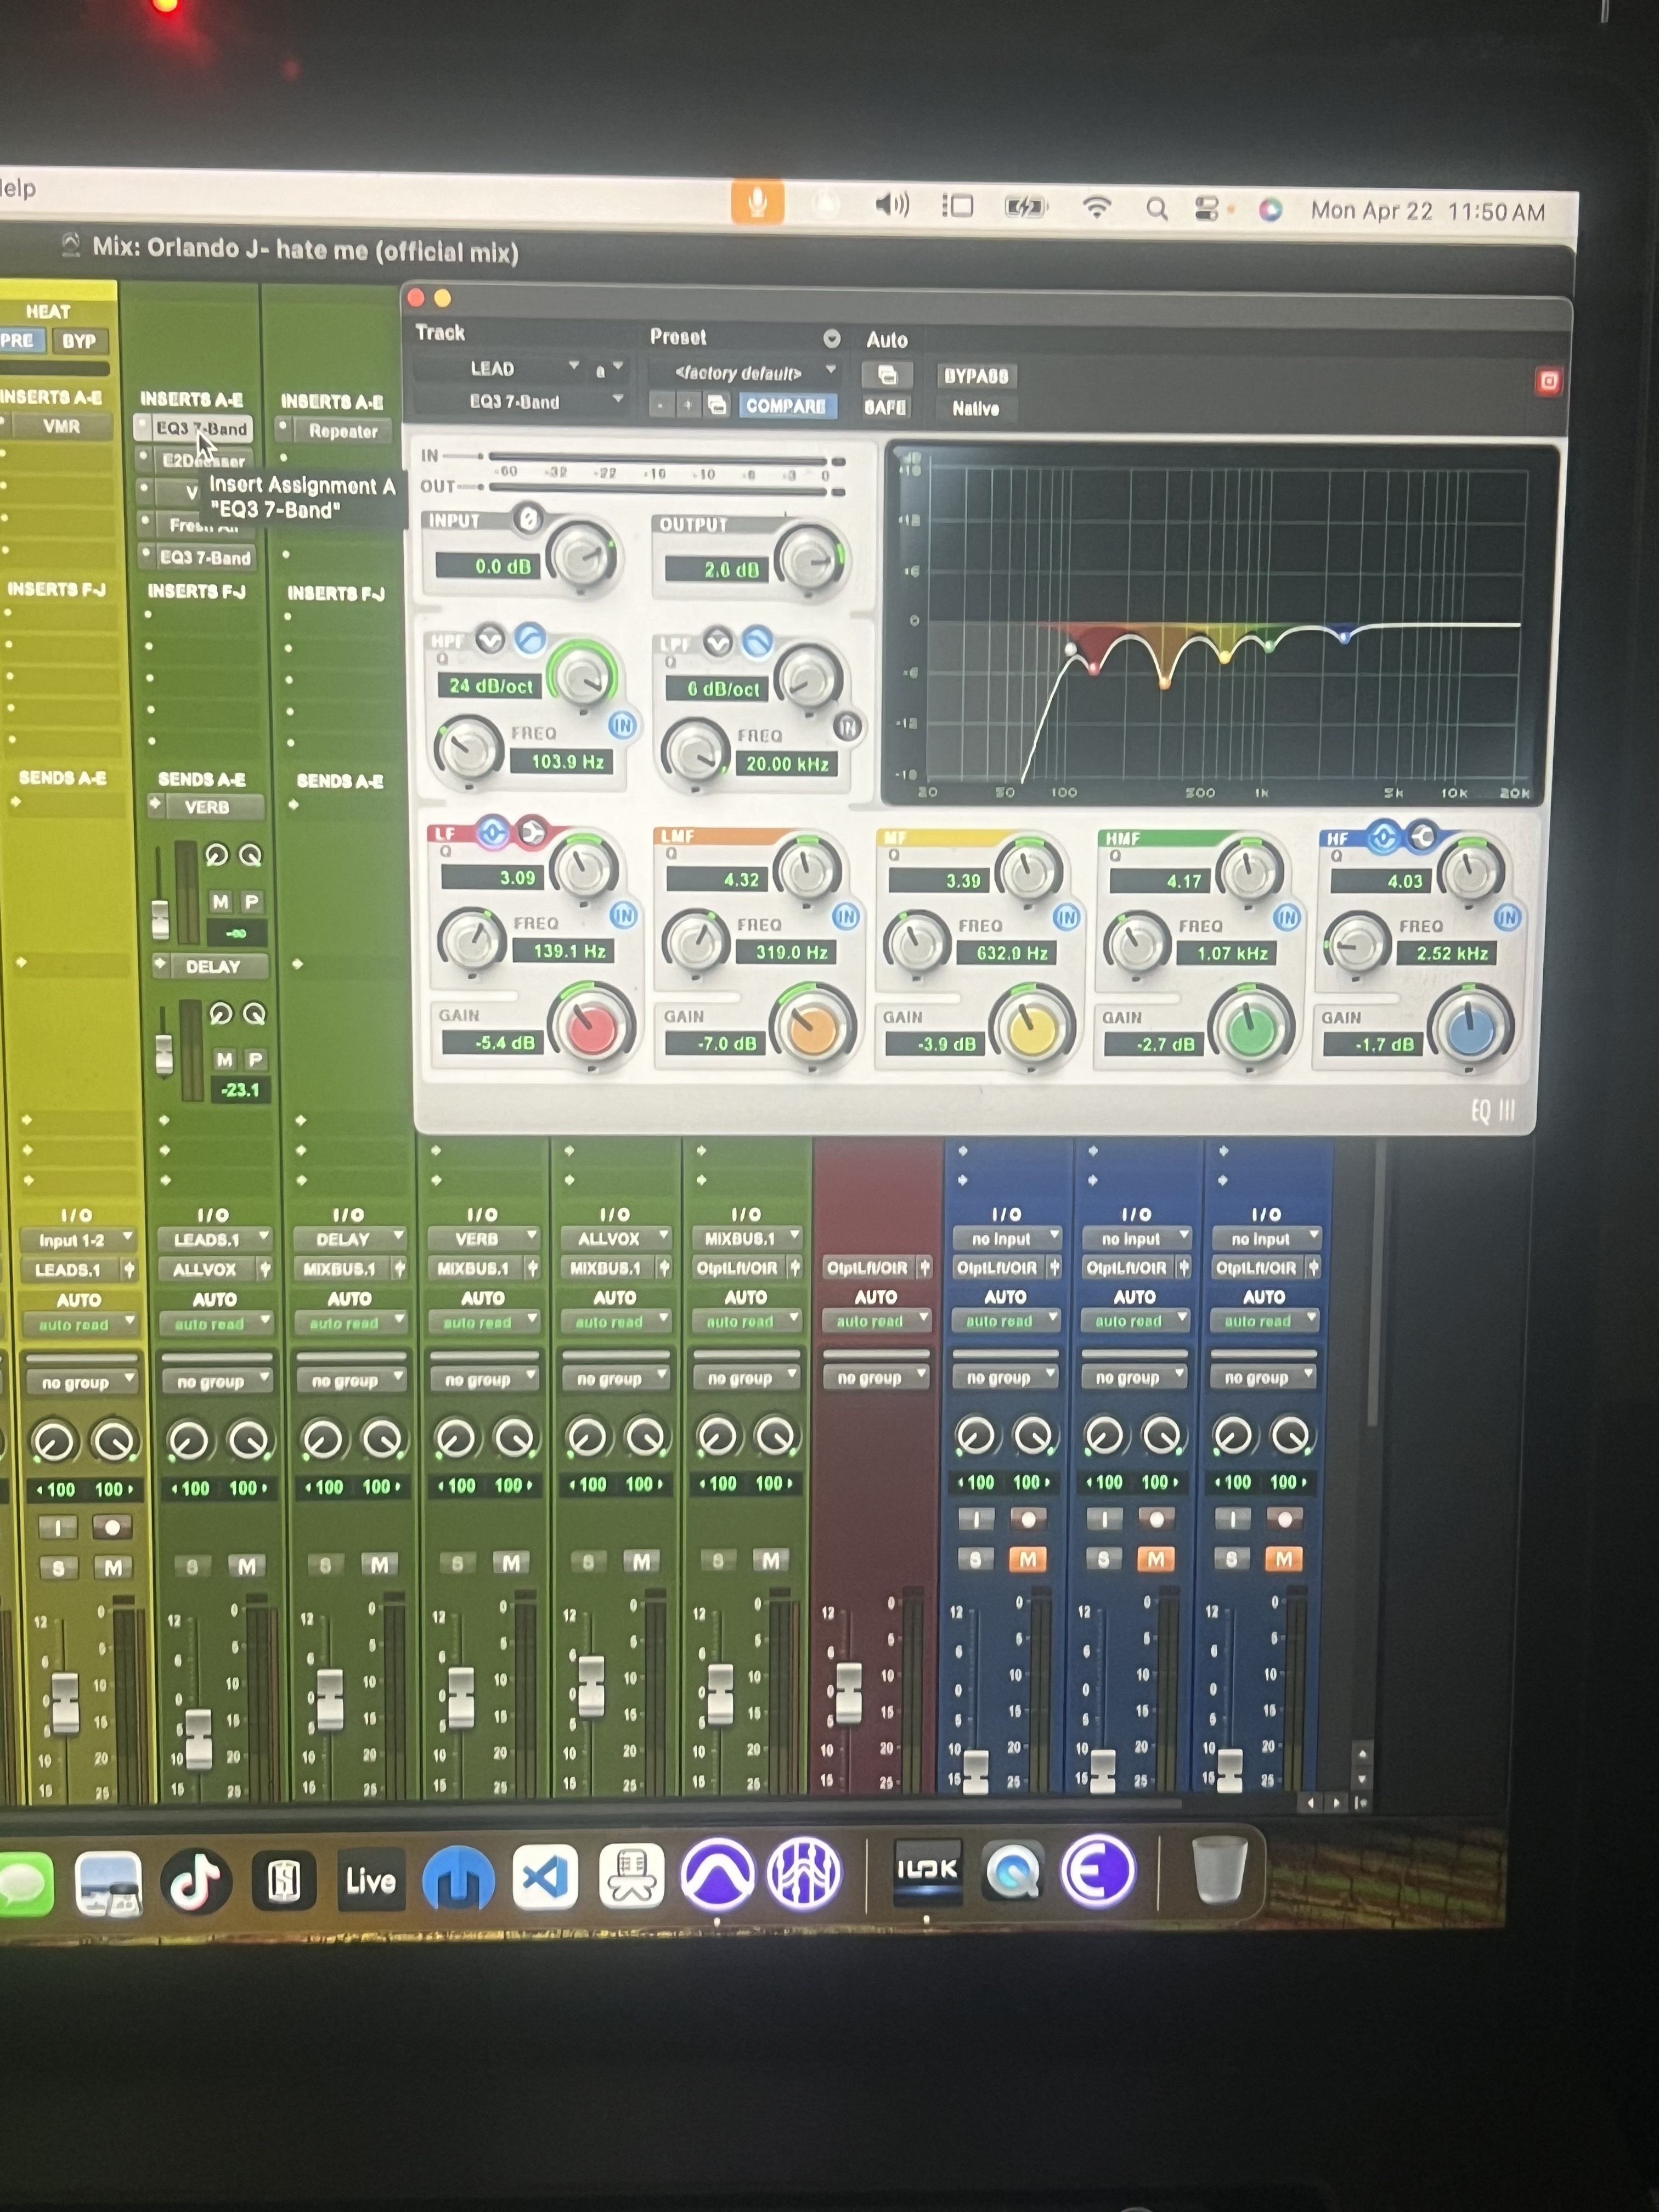Click the HMF frequency 1.07 kHz field
The width and height of the screenshot is (1659, 2212).
[x=1232, y=953]
